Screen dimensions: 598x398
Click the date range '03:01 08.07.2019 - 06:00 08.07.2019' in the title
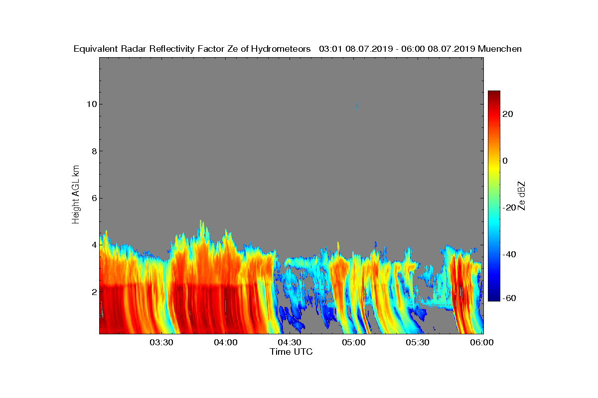point(397,49)
